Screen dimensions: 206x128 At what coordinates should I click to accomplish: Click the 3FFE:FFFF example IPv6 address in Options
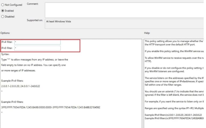(x=50, y=107)
